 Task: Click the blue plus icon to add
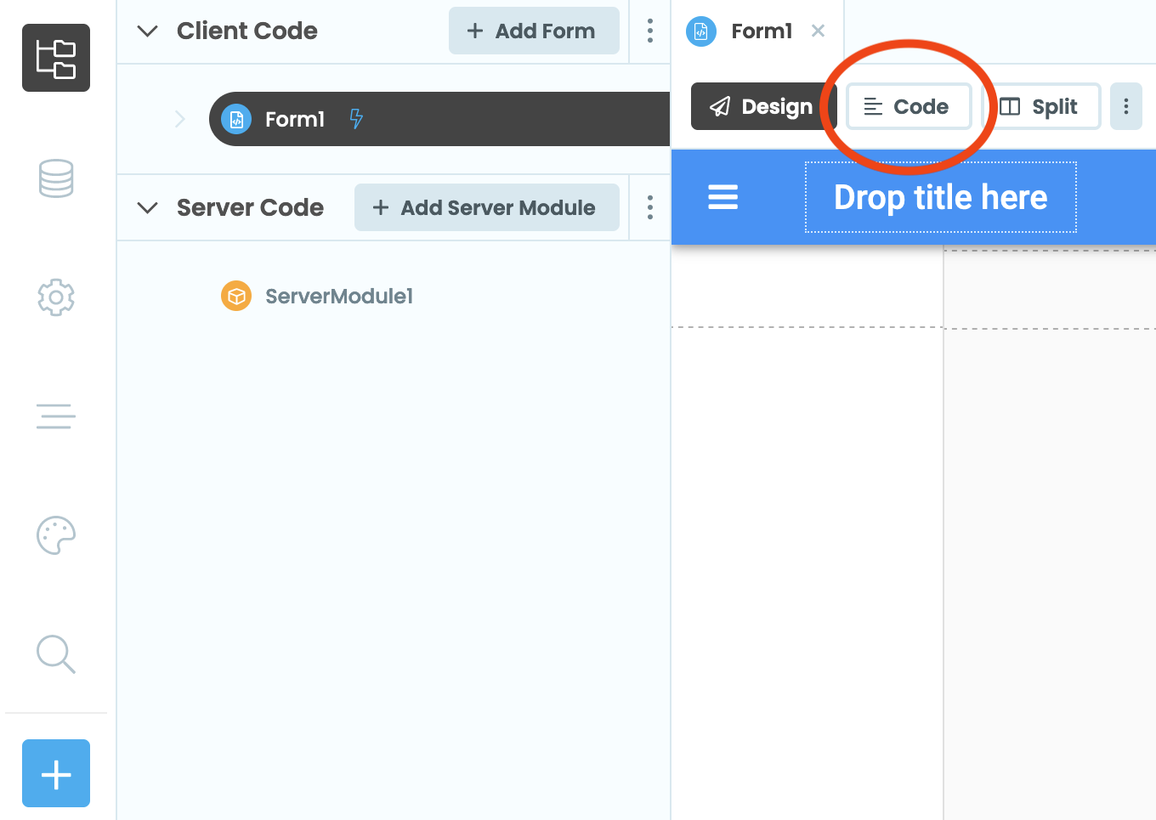click(55, 773)
